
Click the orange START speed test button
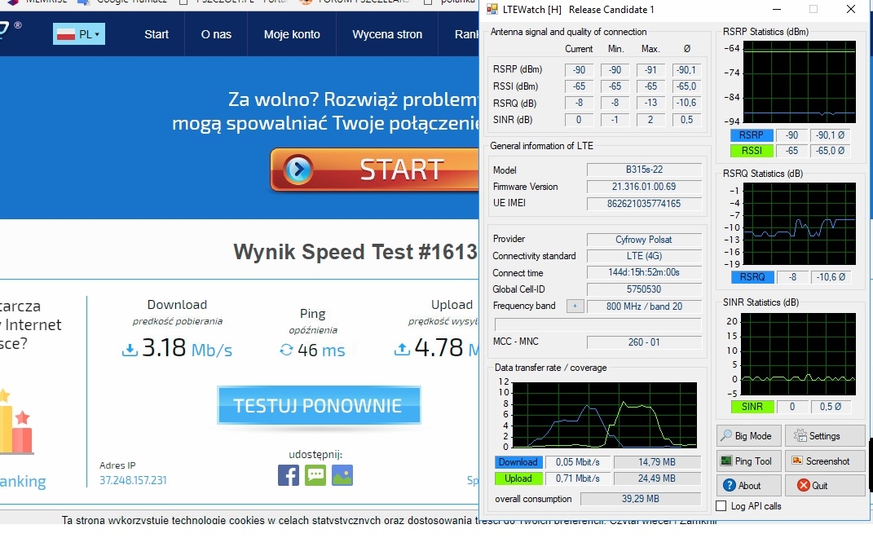click(374, 170)
